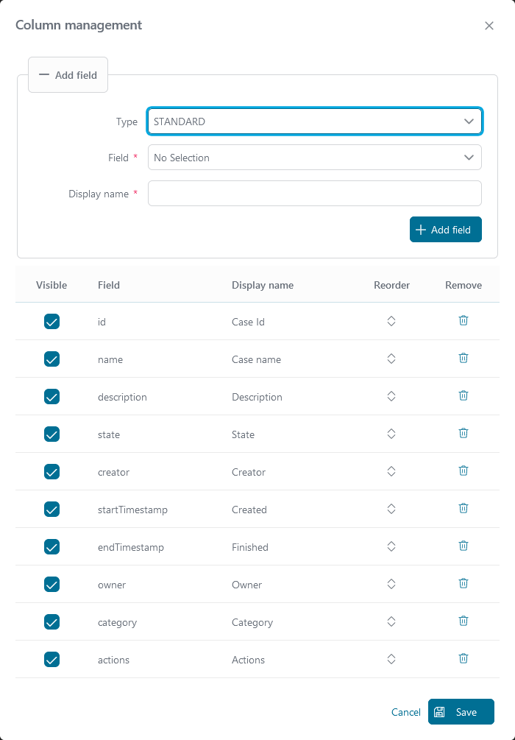Close the Column management dialog

point(489,26)
